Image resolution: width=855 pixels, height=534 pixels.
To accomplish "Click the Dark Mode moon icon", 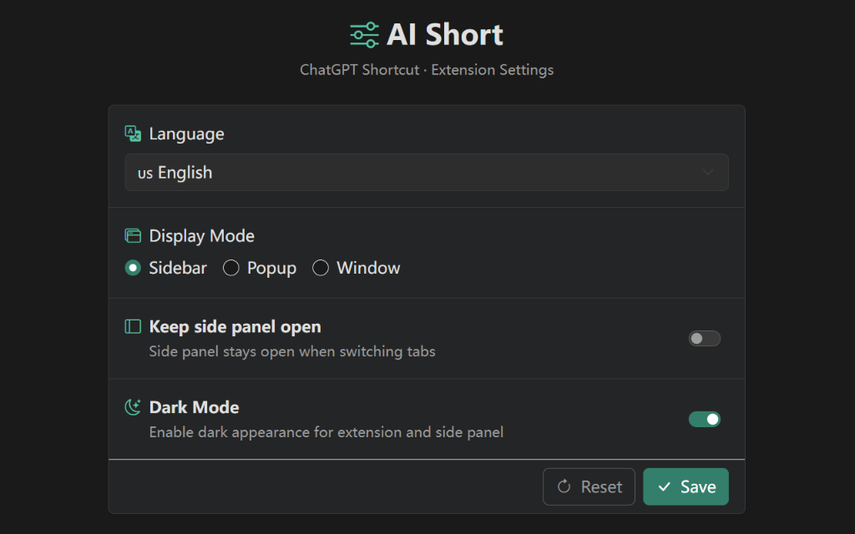I will [x=133, y=407].
